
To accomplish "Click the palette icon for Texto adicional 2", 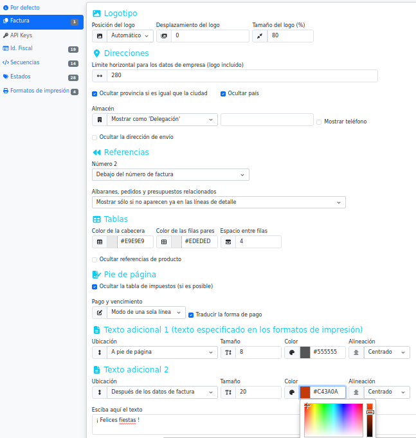I will click(x=292, y=392).
